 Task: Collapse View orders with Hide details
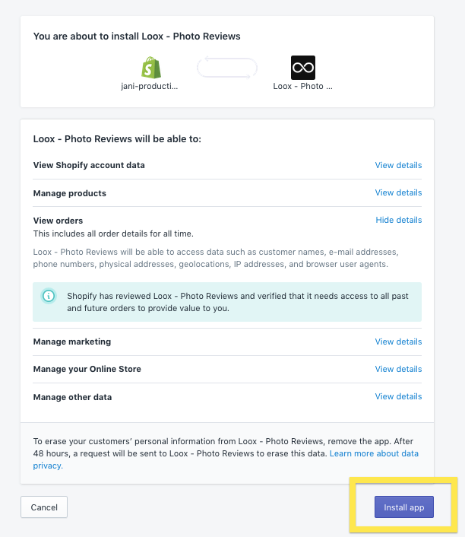pyautogui.click(x=399, y=220)
